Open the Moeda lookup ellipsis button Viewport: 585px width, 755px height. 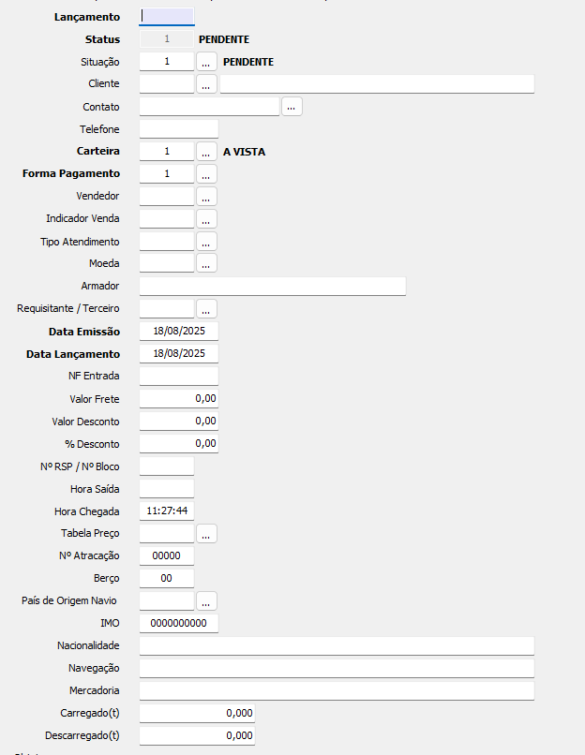click(206, 263)
